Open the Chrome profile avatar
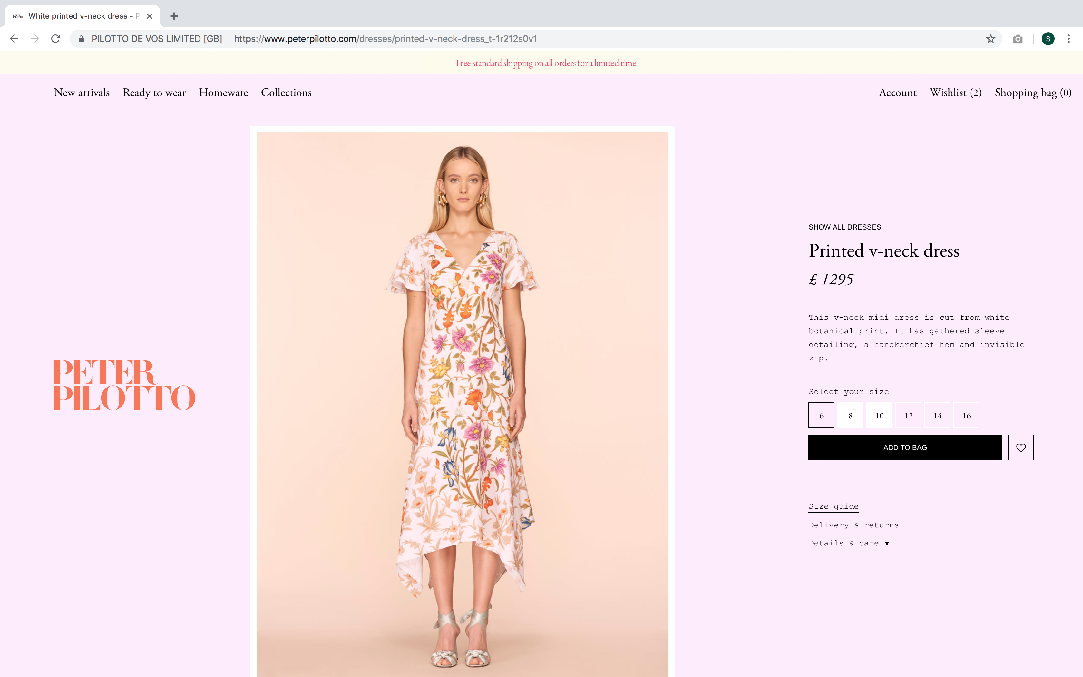 (x=1048, y=39)
